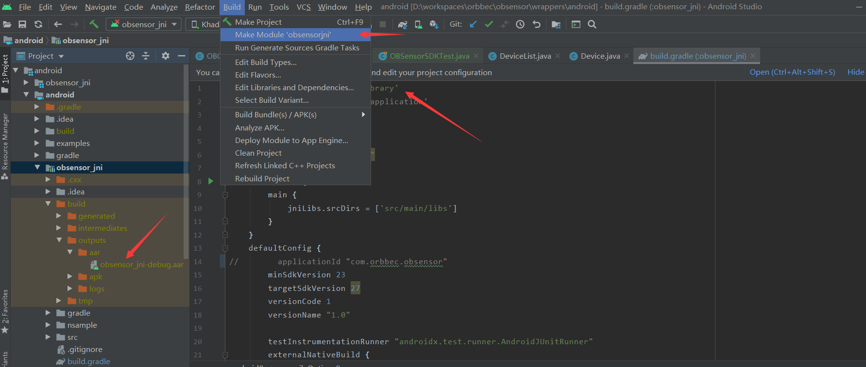This screenshot has height=367, width=866.
Task: Expand the examples folder in project tree
Action: [x=37, y=143]
